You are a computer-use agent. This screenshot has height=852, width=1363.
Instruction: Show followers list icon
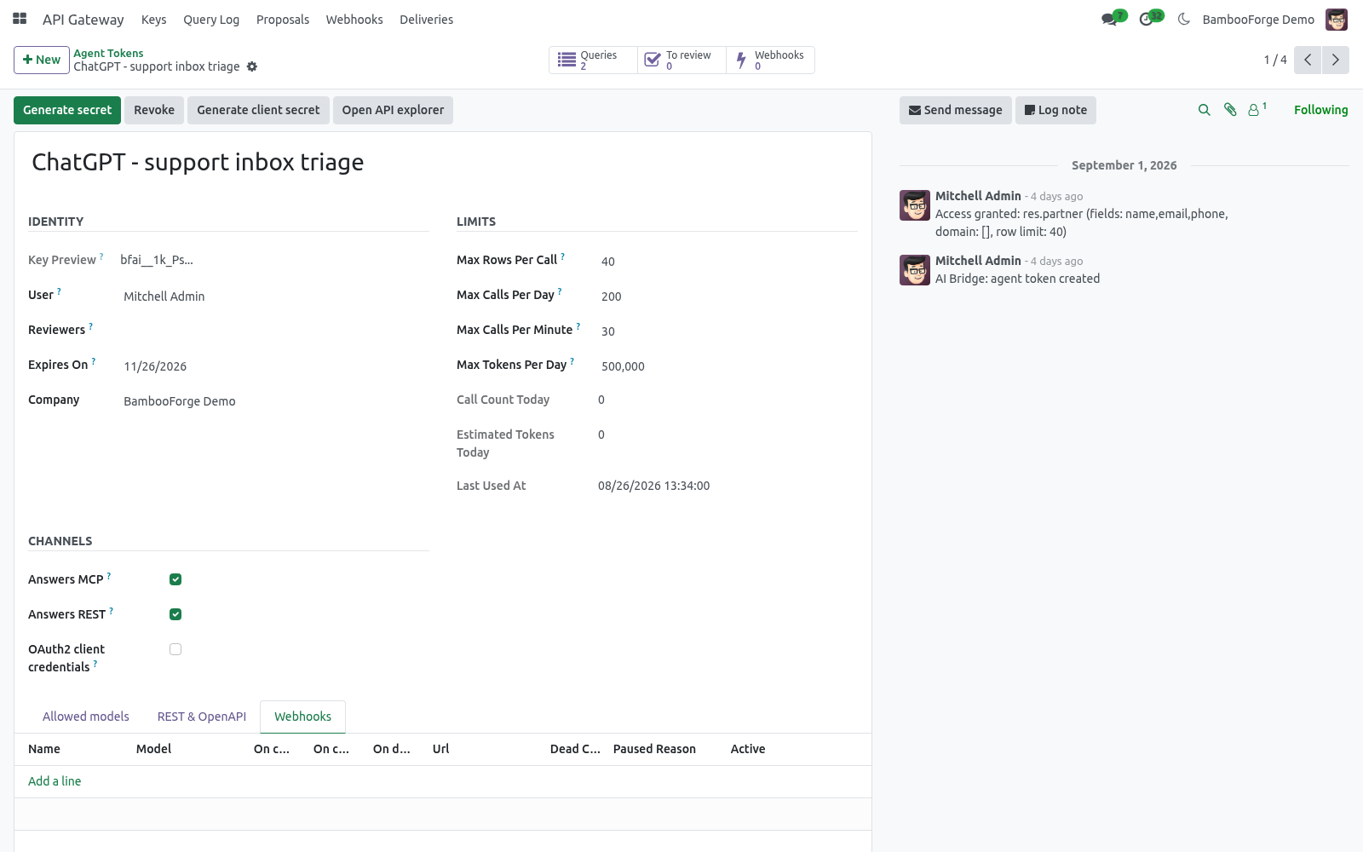click(x=1257, y=110)
